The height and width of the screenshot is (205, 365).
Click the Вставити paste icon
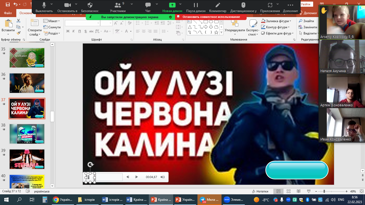[8, 27]
